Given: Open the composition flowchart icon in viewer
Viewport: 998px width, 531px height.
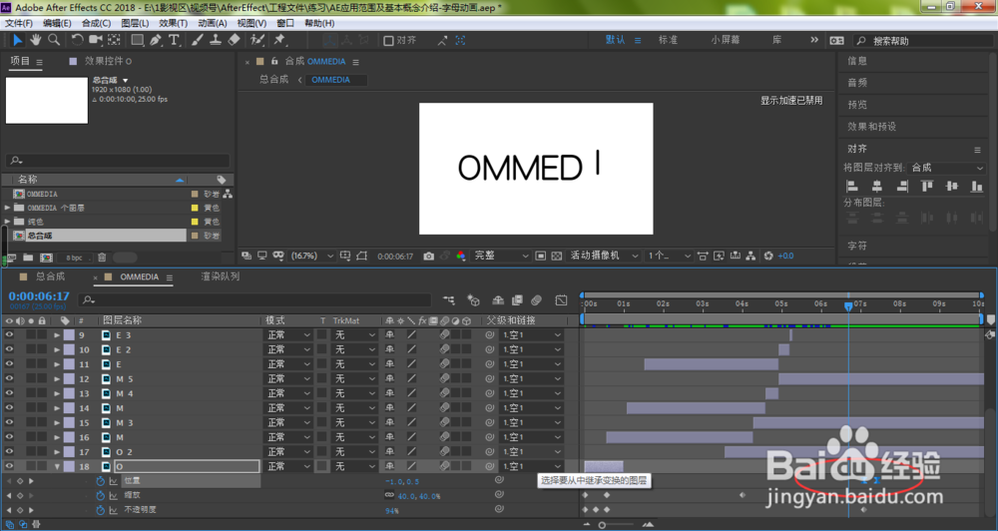Looking at the screenshot, I should click(x=751, y=256).
